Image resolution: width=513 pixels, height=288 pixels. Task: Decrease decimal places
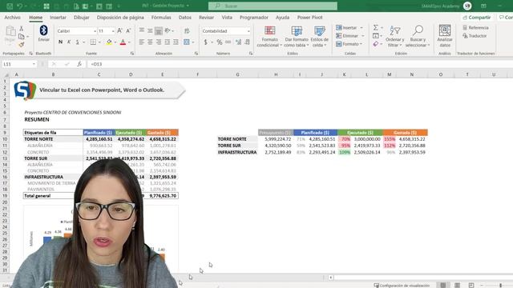coord(248,42)
